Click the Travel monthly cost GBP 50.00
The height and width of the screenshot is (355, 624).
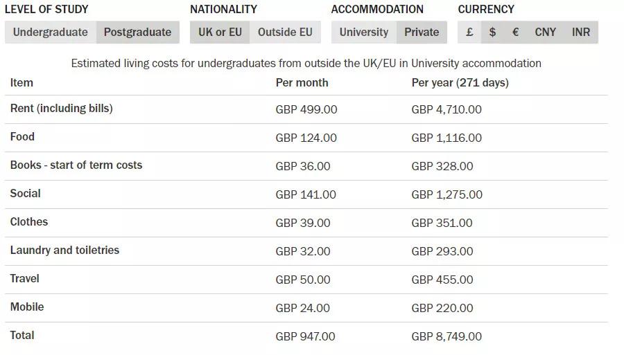coord(303,280)
